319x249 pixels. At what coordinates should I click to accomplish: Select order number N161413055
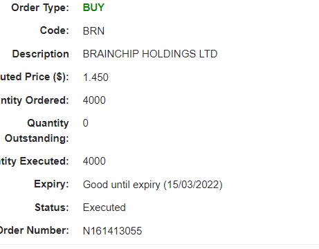[112, 231]
